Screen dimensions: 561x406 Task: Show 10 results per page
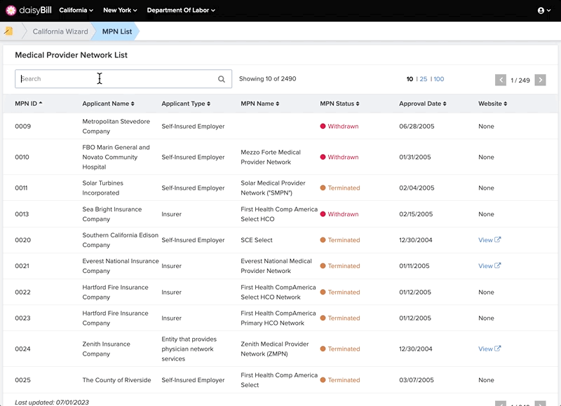pyautogui.click(x=410, y=79)
